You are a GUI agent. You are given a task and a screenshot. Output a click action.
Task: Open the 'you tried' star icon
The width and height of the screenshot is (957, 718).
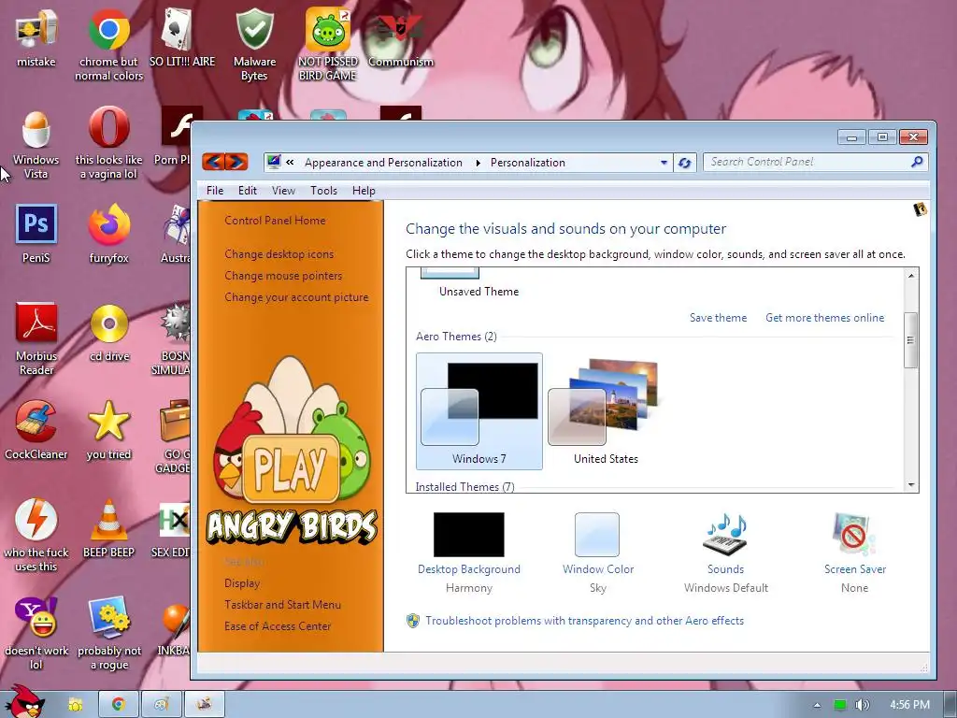(108, 431)
